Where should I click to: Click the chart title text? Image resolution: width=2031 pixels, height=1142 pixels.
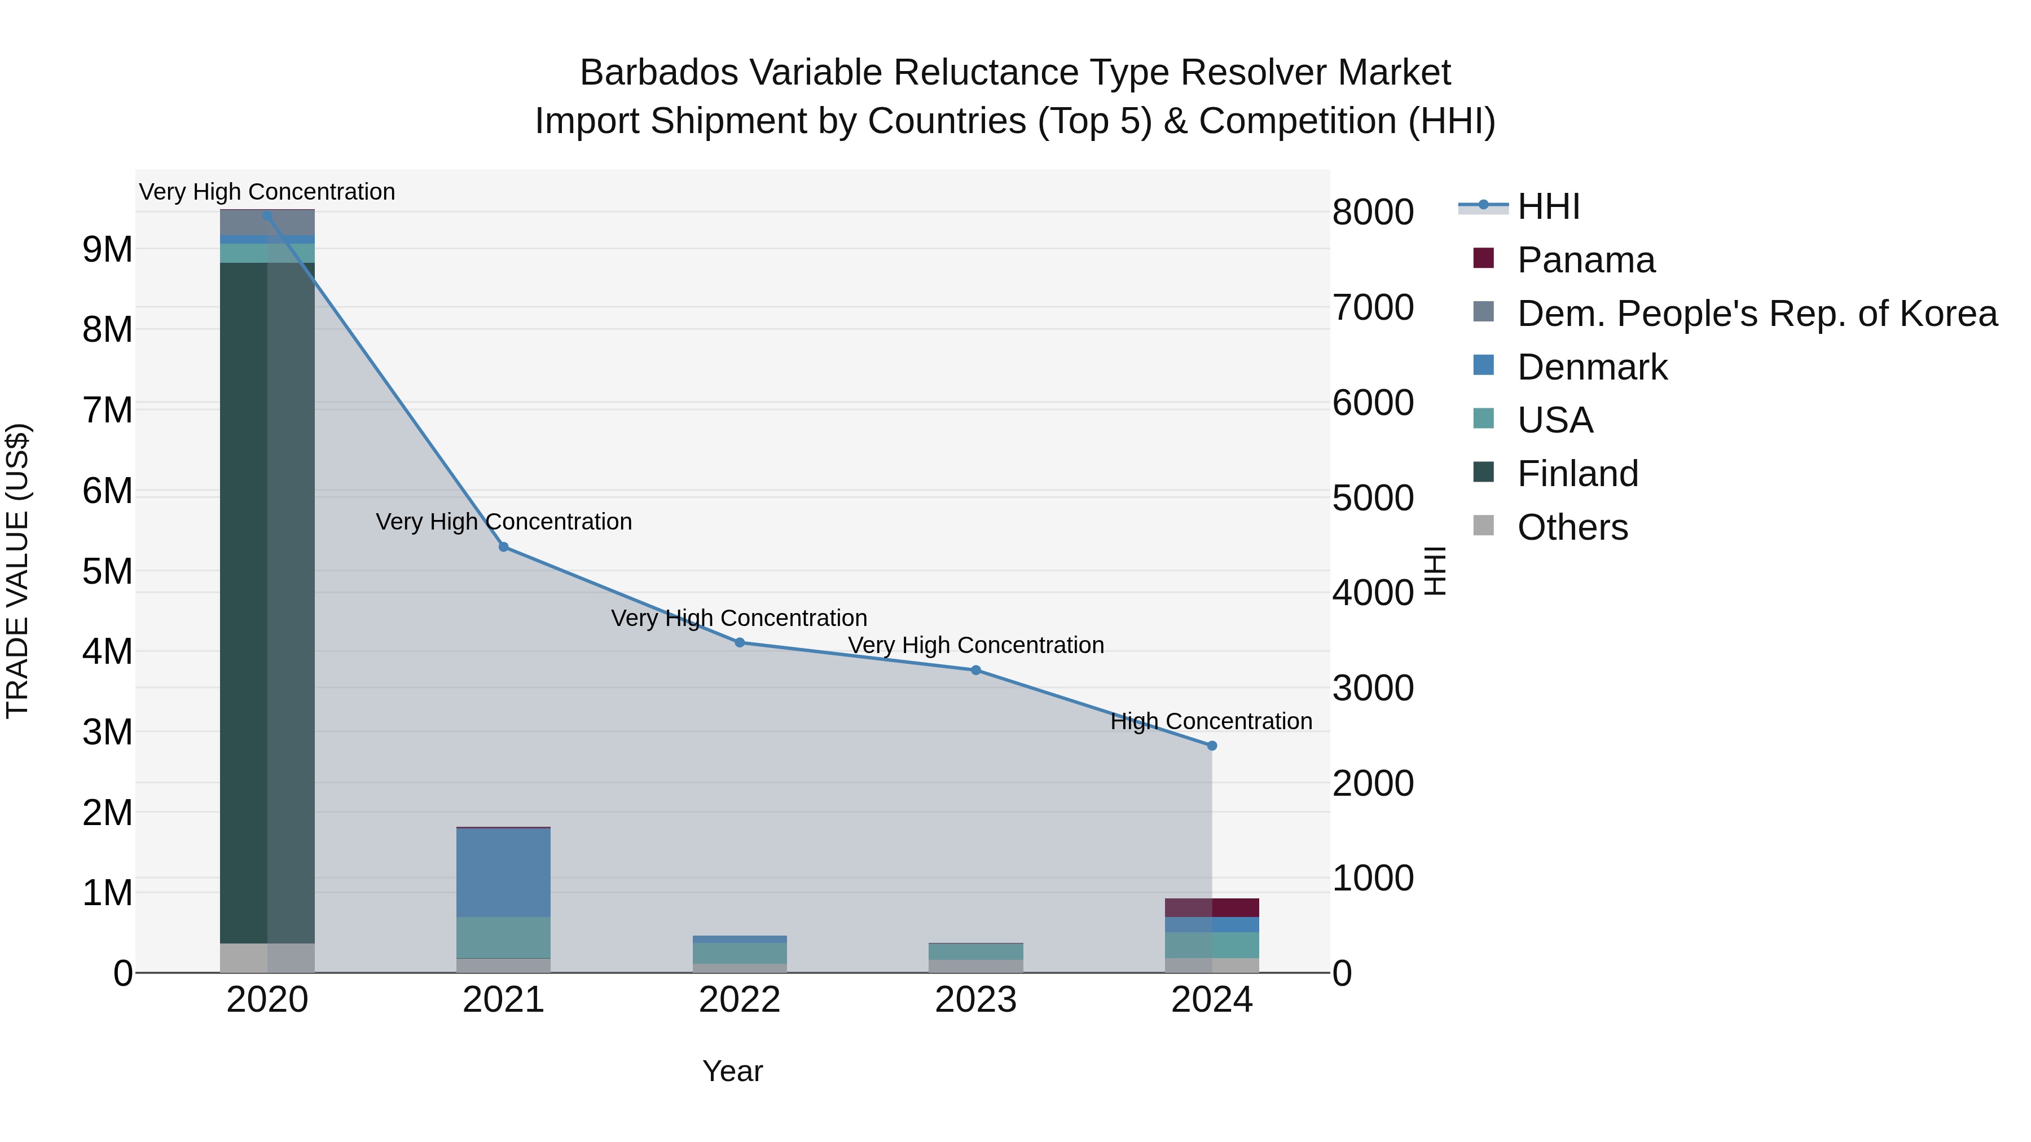[1016, 96]
